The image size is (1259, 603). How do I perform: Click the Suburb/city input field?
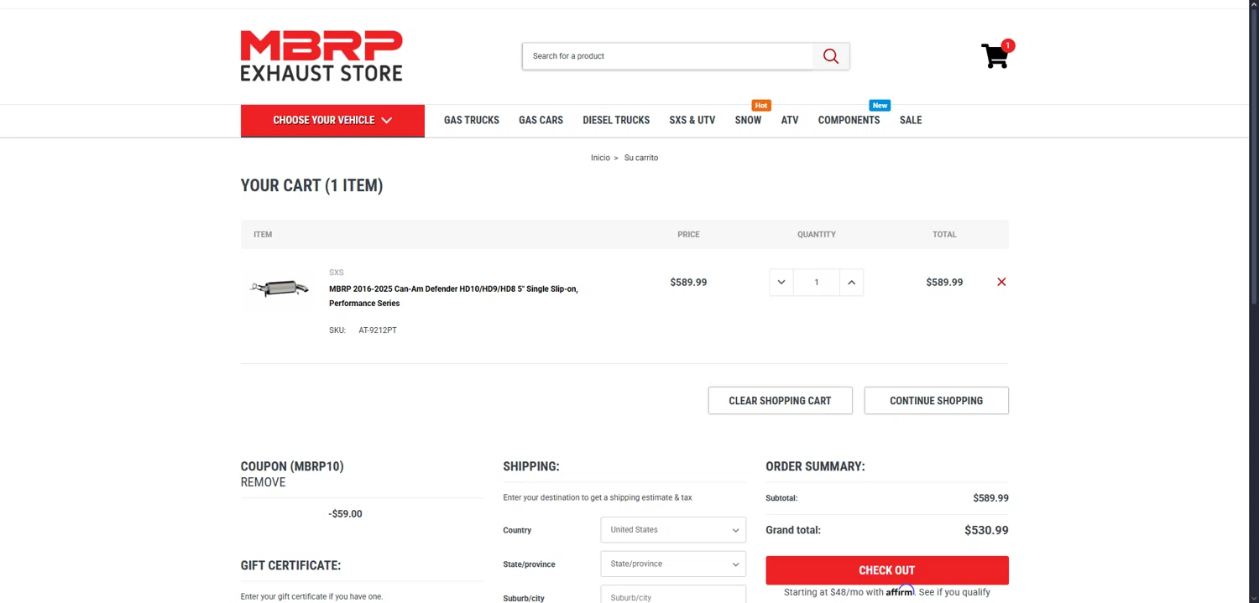pyautogui.click(x=673, y=595)
